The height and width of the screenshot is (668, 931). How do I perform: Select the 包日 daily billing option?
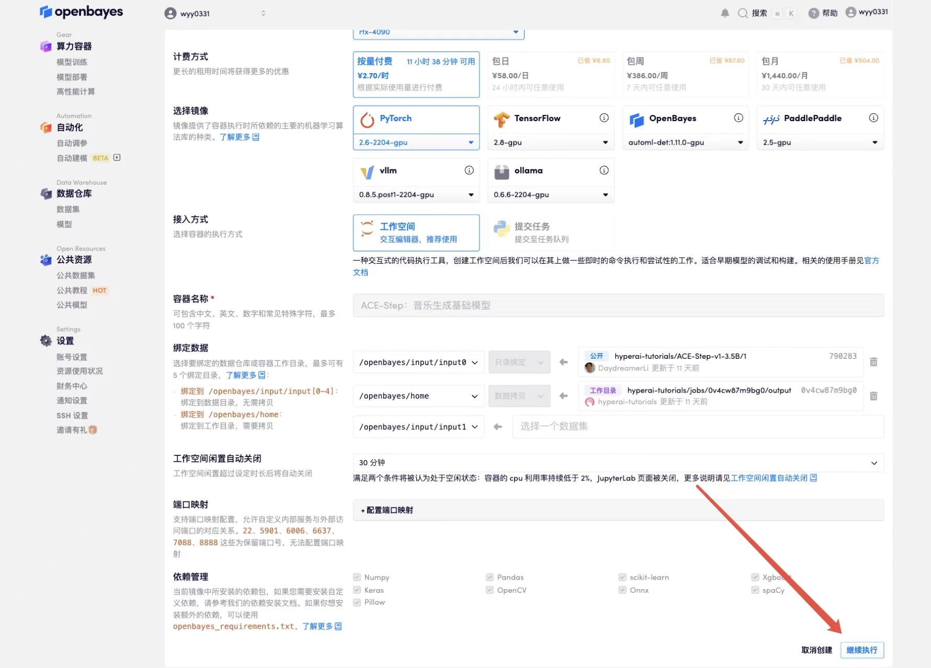550,74
